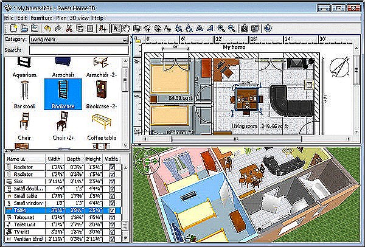
Task: Sort furniture by Name column
Action: [25, 159]
